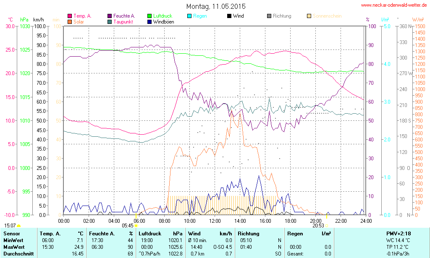
Task: Click the Durchschnitt row label
Action: [x=18, y=254]
